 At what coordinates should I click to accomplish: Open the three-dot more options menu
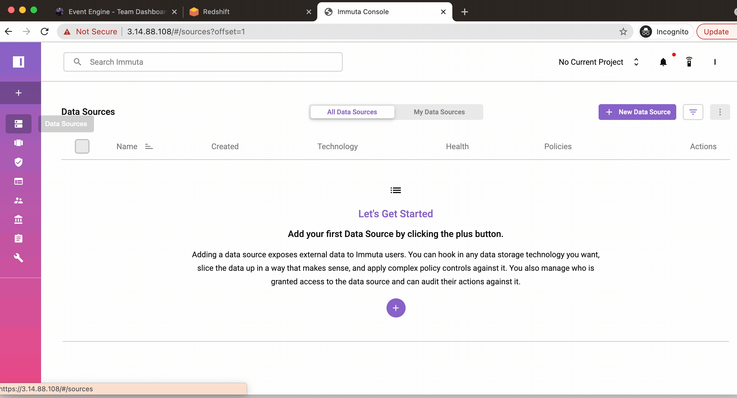coord(720,112)
